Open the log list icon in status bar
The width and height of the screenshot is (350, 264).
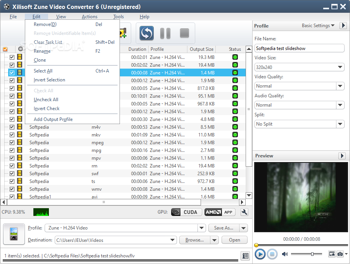[245, 256]
